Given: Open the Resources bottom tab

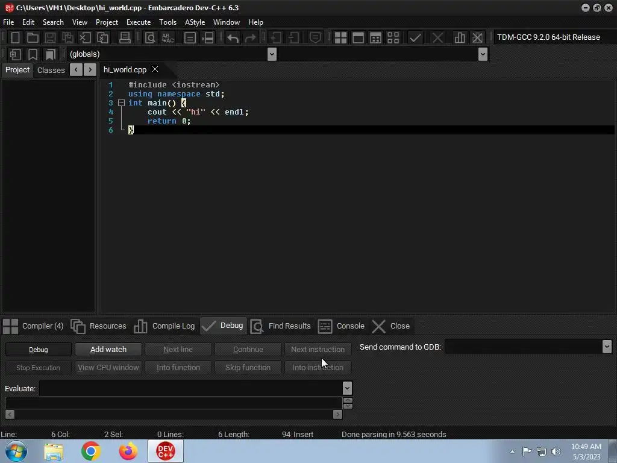Looking at the screenshot, I should [x=98, y=326].
